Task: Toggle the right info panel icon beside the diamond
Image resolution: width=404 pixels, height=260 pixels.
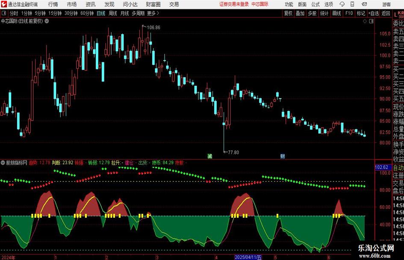Action: [371, 21]
